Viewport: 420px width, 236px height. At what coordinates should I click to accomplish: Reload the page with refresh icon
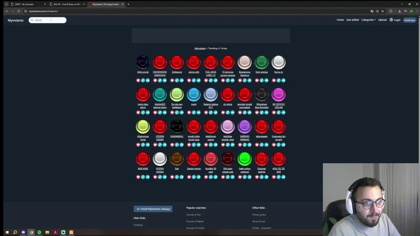click(18, 11)
